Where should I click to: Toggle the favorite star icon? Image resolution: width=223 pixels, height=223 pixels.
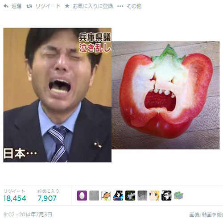[67, 6]
